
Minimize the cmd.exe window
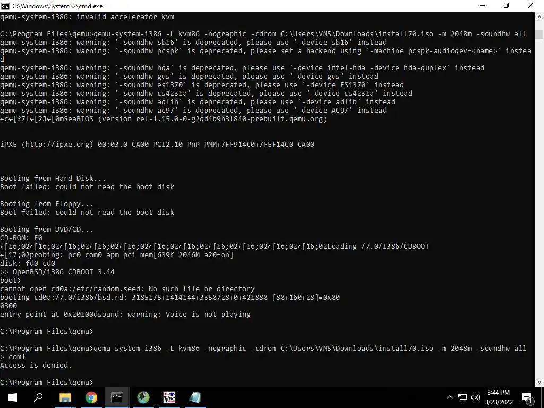click(482, 6)
